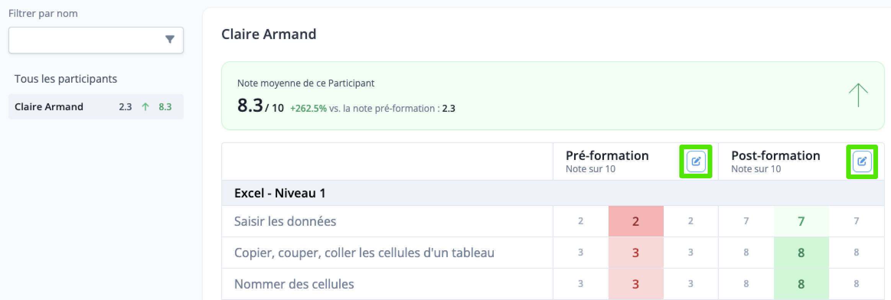Click the +262.5% improvement label

point(308,109)
